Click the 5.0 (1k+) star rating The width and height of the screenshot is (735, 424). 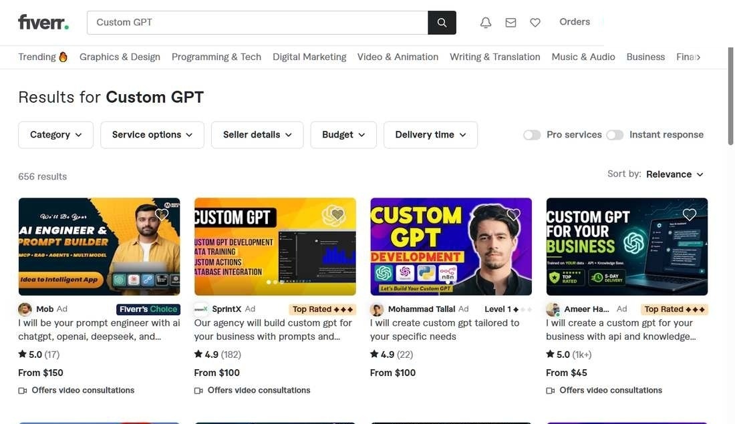tap(569, 354)
